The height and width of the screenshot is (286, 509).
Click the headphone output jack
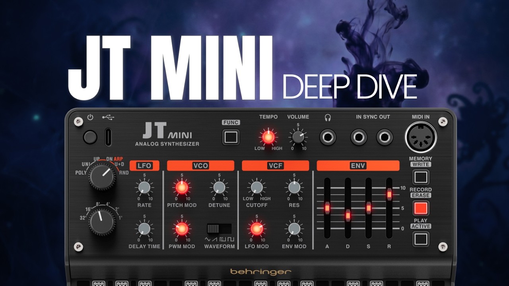click(328, 137)
